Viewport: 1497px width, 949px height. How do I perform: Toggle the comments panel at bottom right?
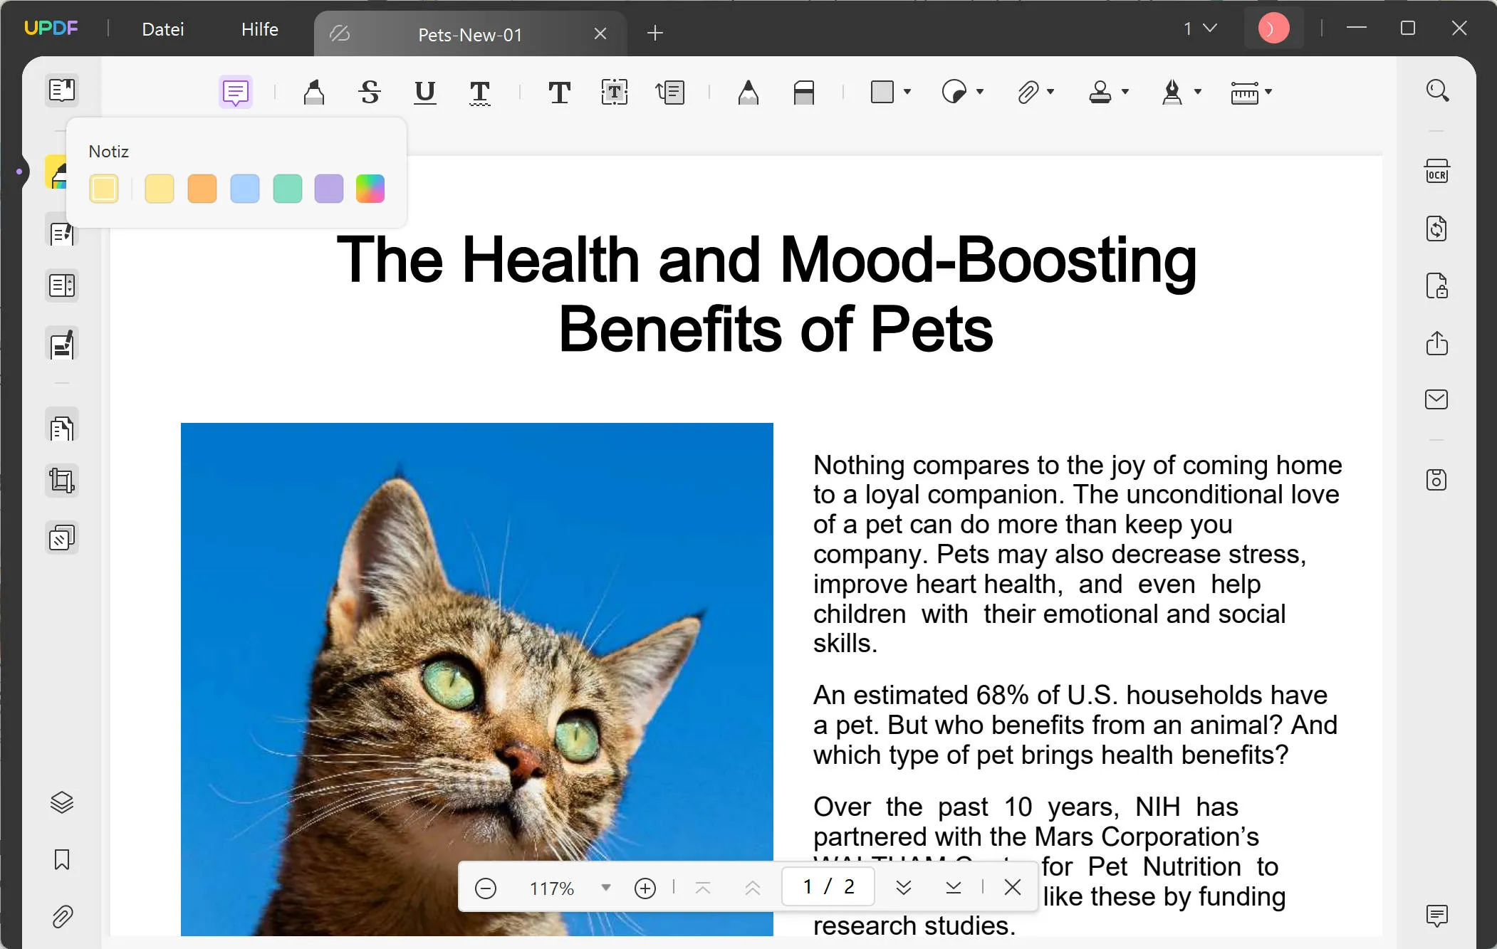coord(1436,916)
